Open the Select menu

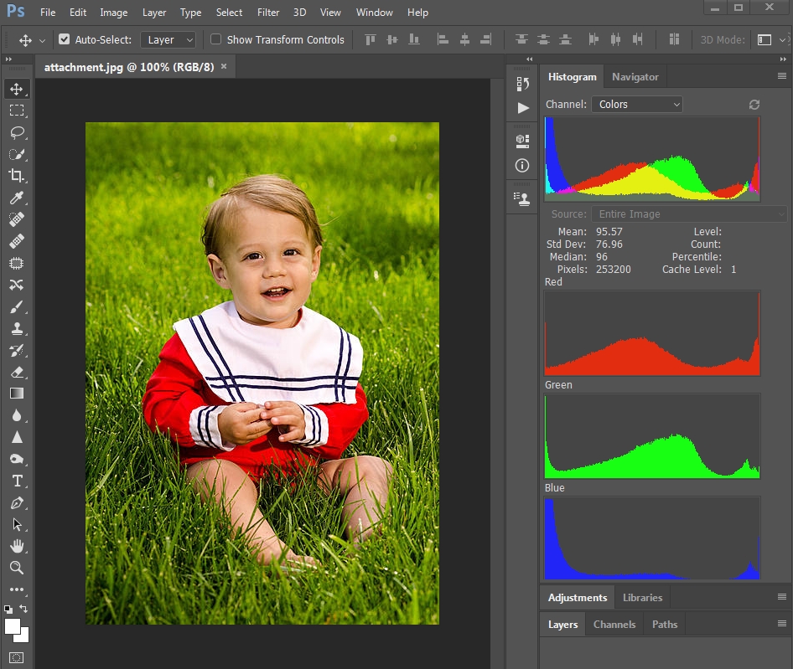click(x=229, y=12)
